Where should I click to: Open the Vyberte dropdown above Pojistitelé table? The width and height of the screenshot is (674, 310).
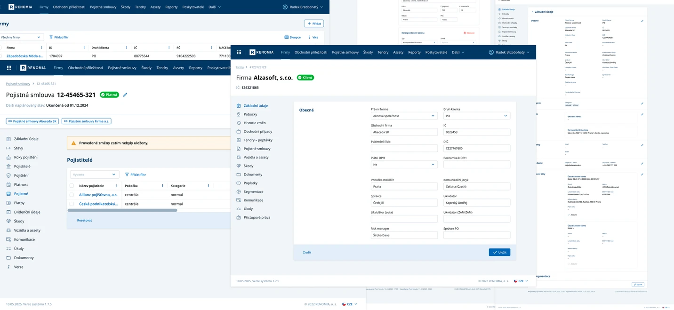[x=95, y=175]
